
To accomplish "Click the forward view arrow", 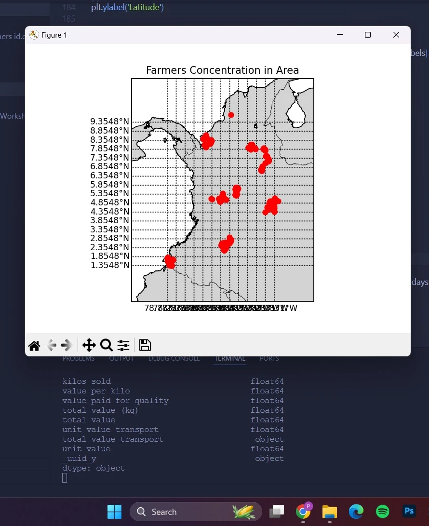I will [x=67, y=345].
